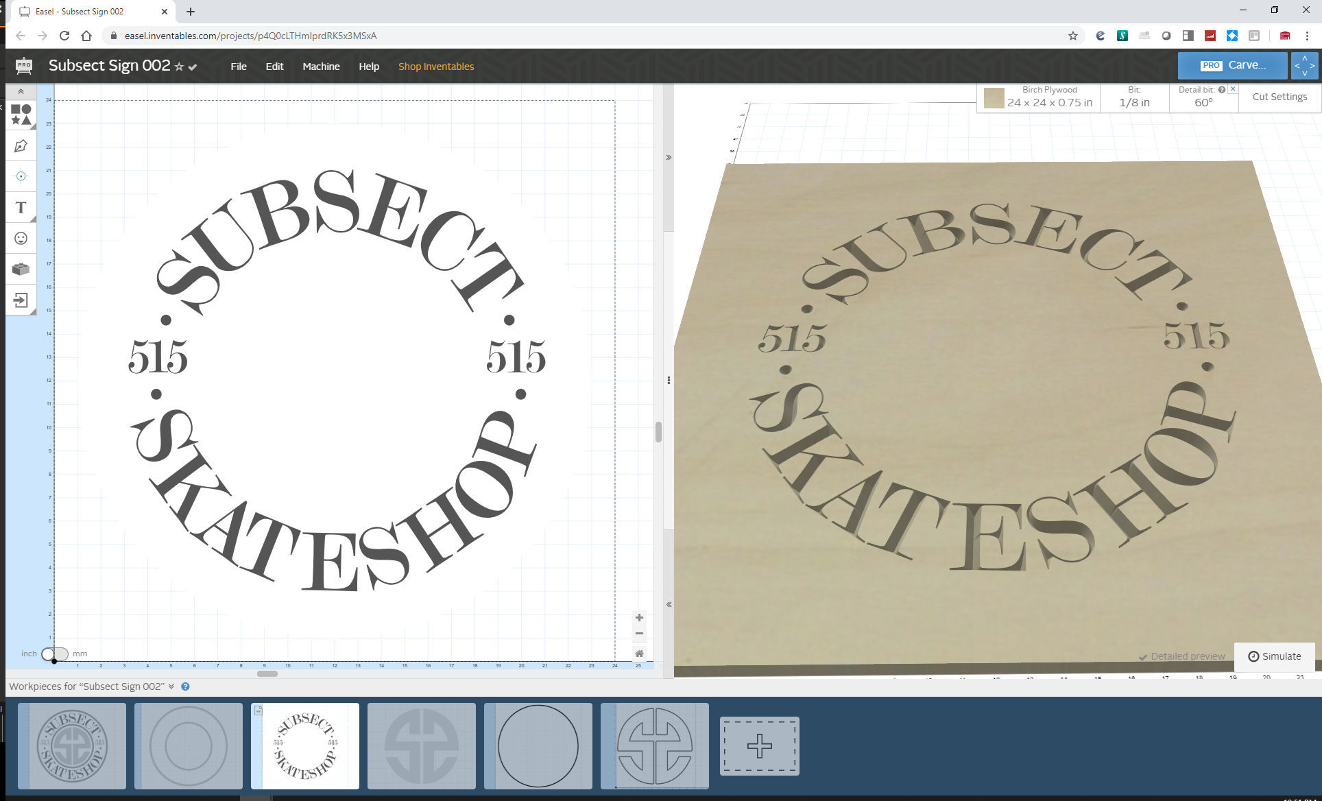Open the Help menu
1322x801 pixels.
click(x=369, y=67)
